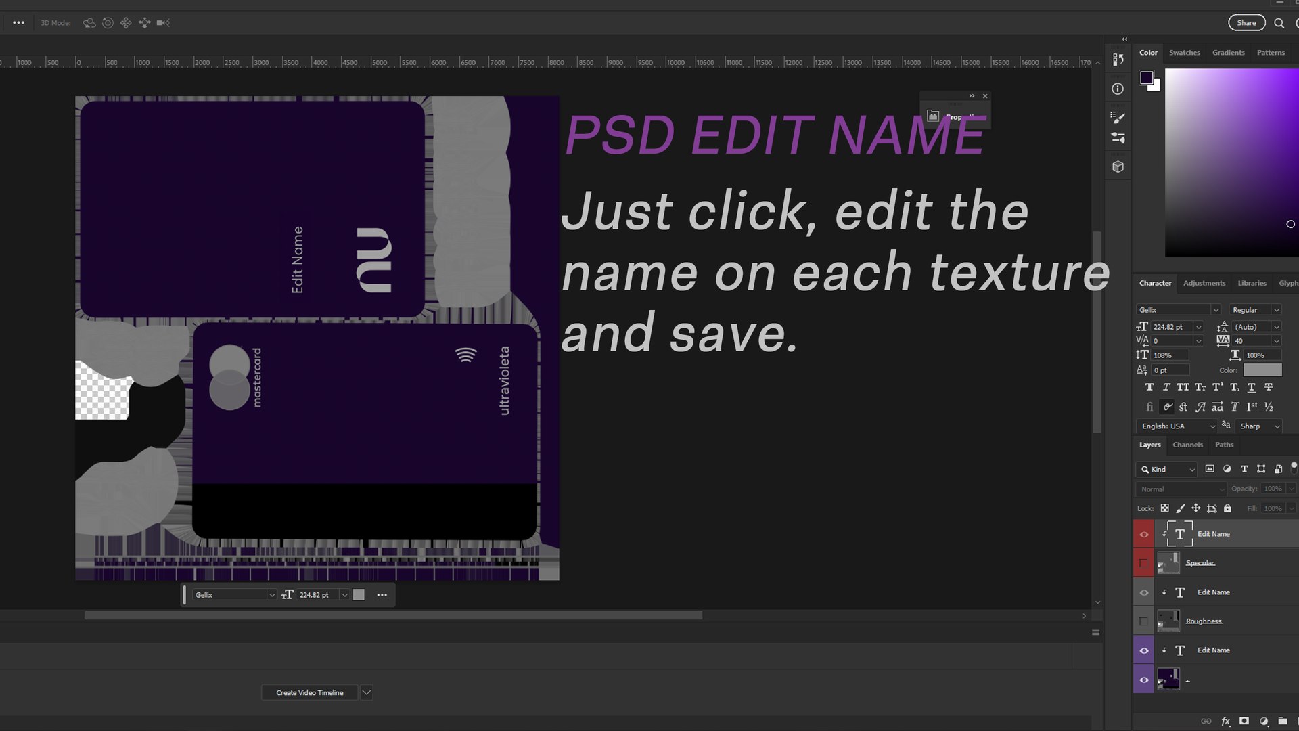Click the Character panel text color swatch
Viewport: 1299px width, 731px height.
click(1262, 370)
